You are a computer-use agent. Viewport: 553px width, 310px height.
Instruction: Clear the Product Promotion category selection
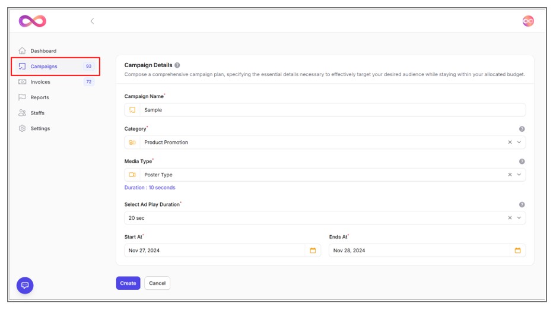click(x=510, y=143)
